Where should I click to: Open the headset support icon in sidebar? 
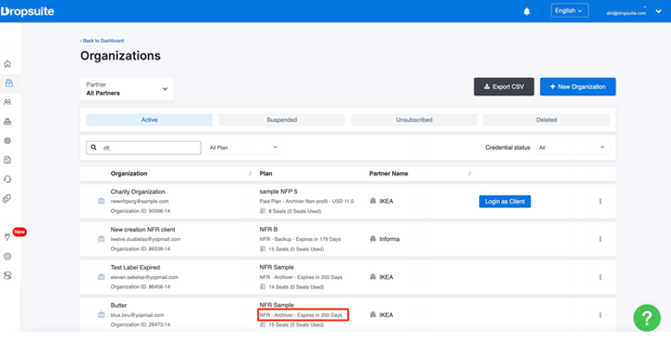7,179
